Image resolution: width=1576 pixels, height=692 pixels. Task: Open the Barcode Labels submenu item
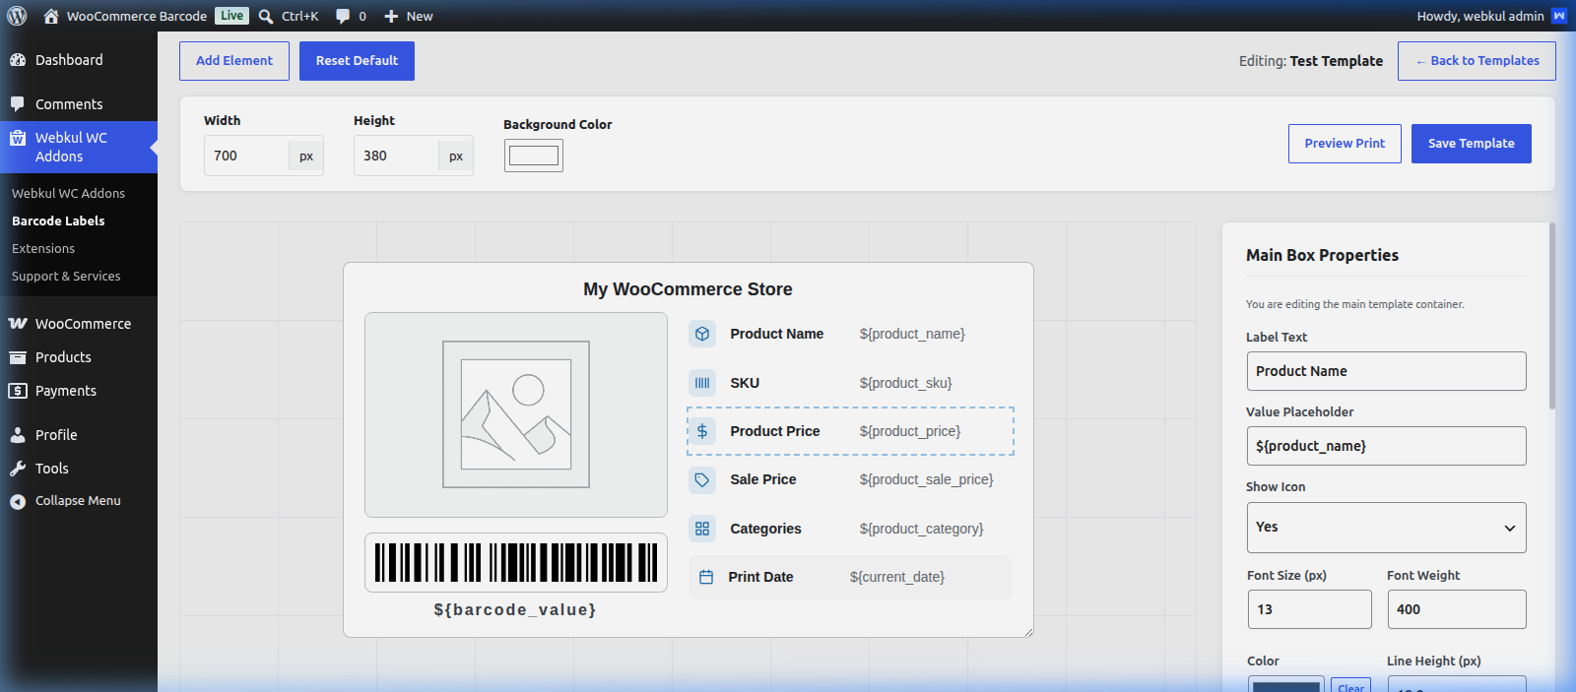point(58,220)
